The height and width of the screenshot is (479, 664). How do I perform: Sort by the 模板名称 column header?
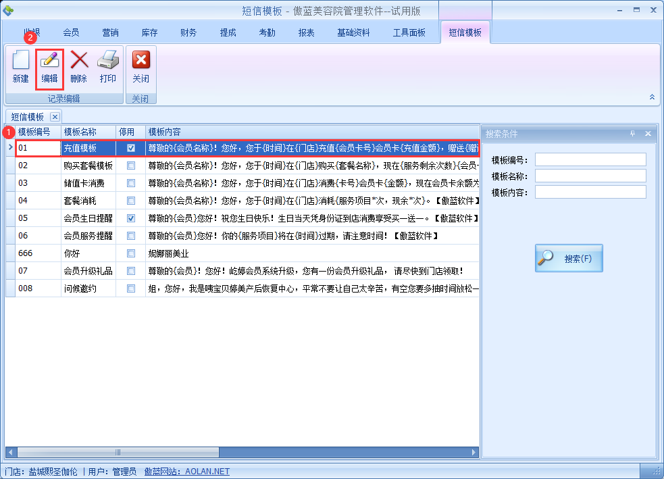(88, 132)
